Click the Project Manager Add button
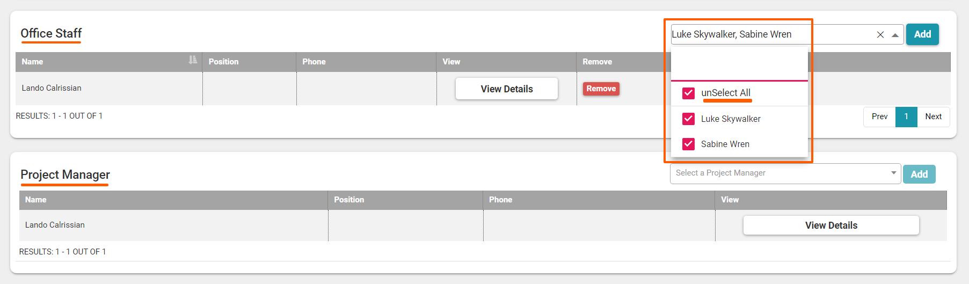969x284 pixels. 919,174
